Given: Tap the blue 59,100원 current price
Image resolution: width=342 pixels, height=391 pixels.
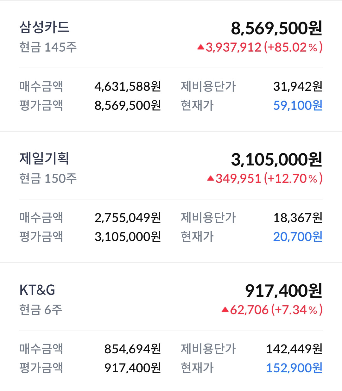Looking at the screenshot, I should coord(298,105).
